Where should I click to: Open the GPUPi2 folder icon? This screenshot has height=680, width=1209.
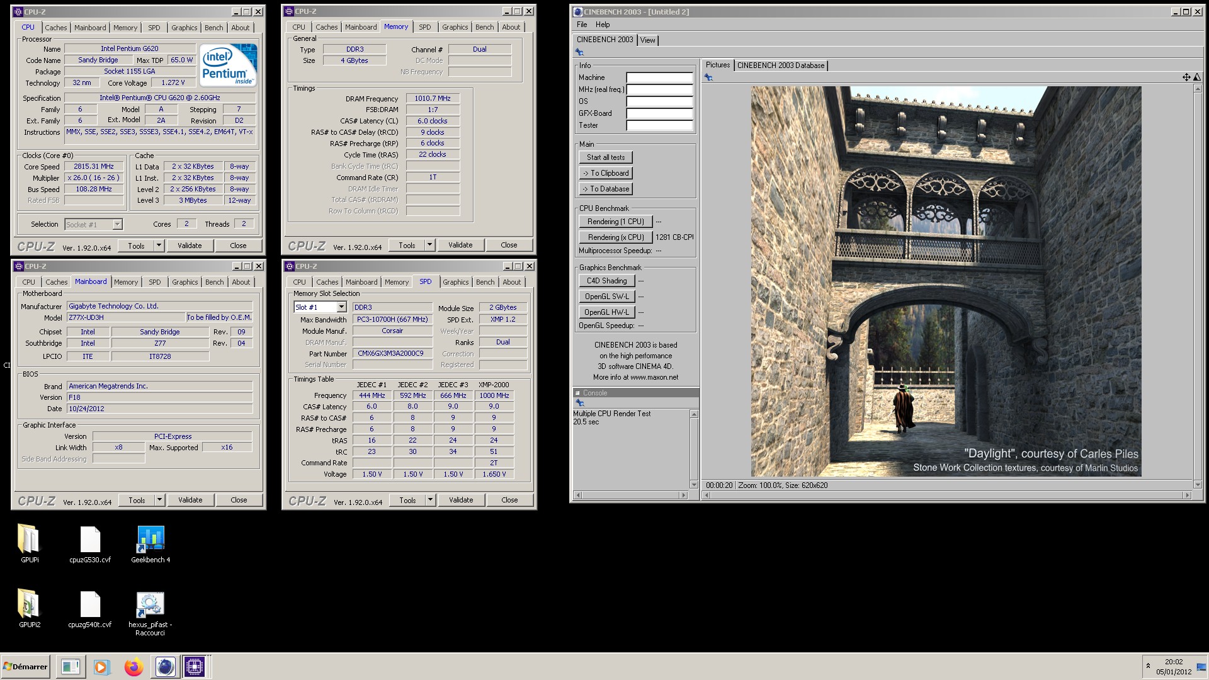coord(28,604)
